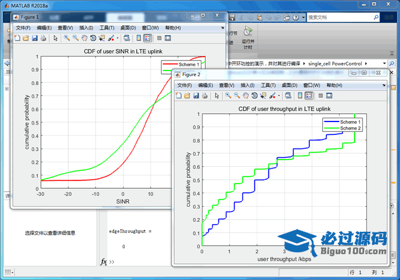The height and width of the screenshot is (280, 400).
Task: Enable Data Cursor tool in Figure 2
Action: (x=263, y=96)
